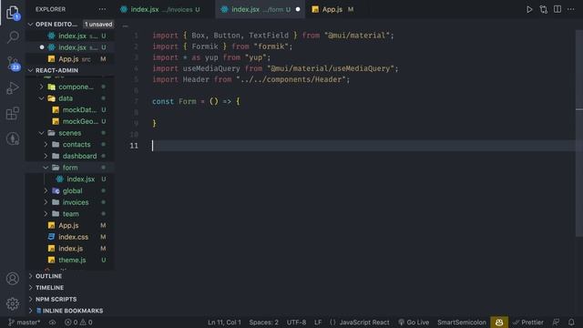
Task: Open the index.css file
Action: click(x=70, y=237)
